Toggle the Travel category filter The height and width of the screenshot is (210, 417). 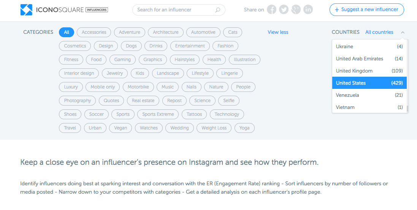[x=70, y=128]
